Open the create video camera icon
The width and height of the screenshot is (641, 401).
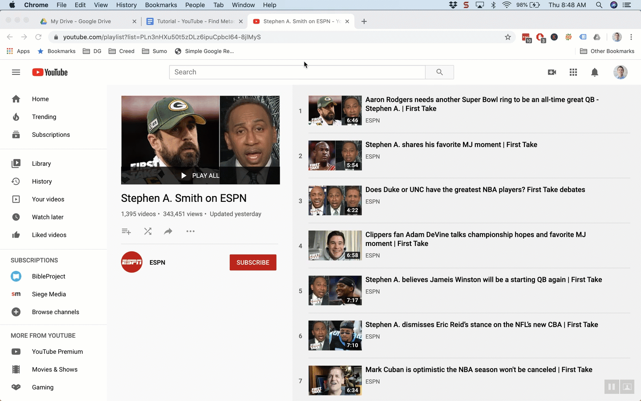coord(552,72)
